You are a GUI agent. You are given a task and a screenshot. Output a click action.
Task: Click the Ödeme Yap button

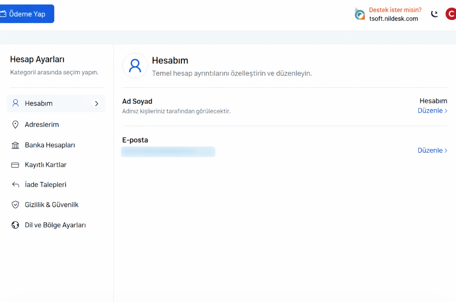click(x=27, y=14)
